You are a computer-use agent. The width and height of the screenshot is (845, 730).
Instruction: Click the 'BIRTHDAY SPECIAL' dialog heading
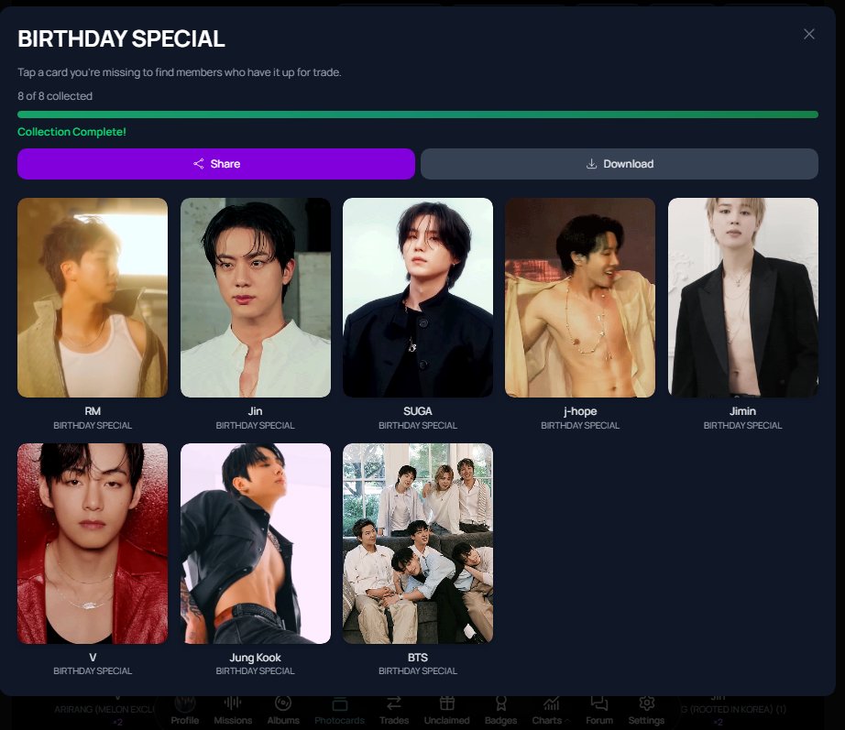[121, 38]
